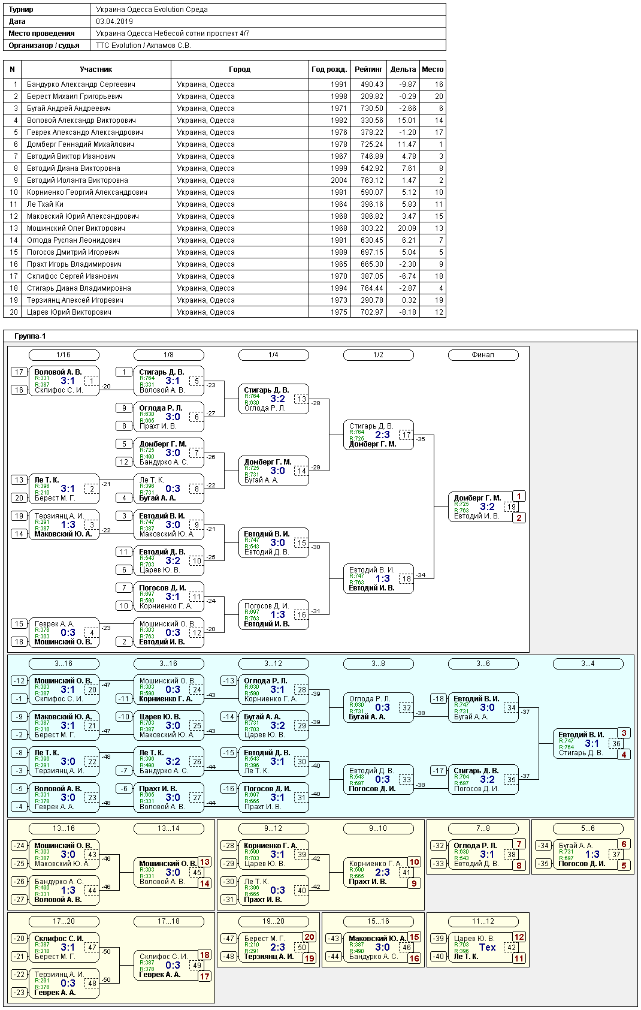
Task: Click the Место column header
Action: (x=433, y=70)
